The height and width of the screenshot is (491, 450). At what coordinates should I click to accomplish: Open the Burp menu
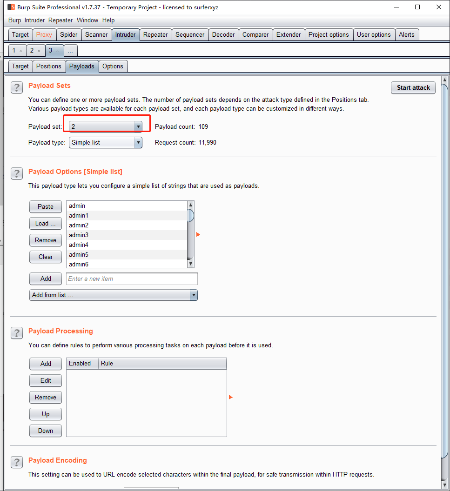15,20
